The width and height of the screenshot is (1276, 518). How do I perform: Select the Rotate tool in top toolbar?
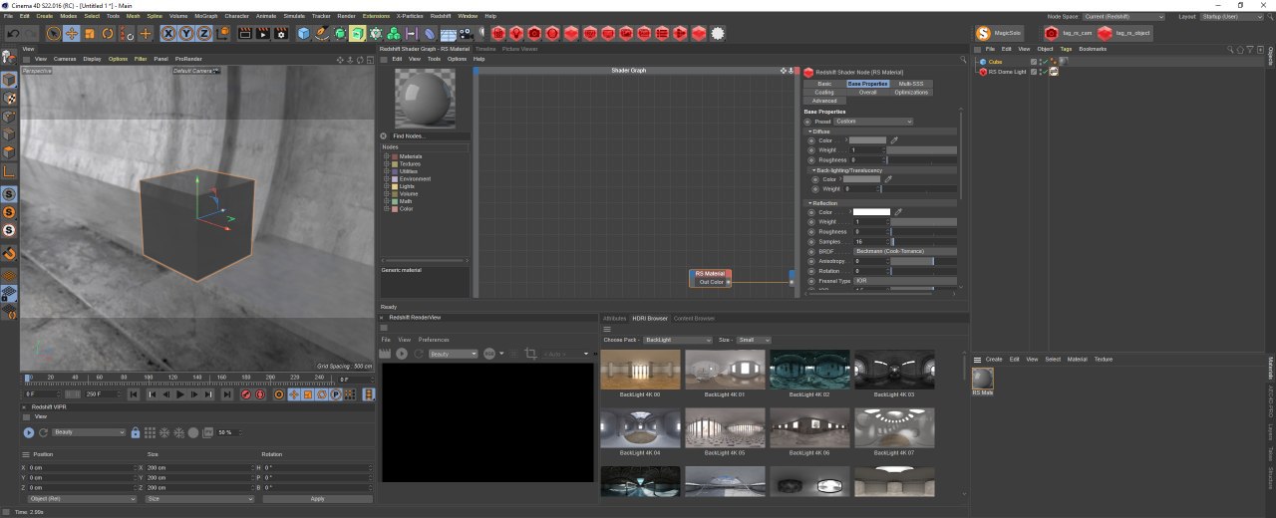108,33
